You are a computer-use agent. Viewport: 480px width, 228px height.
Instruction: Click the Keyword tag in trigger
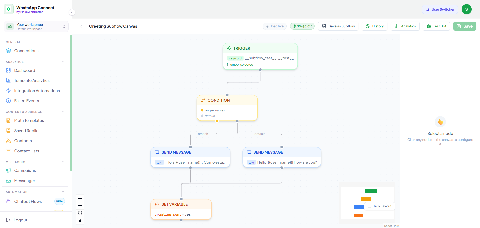point(235,58)
